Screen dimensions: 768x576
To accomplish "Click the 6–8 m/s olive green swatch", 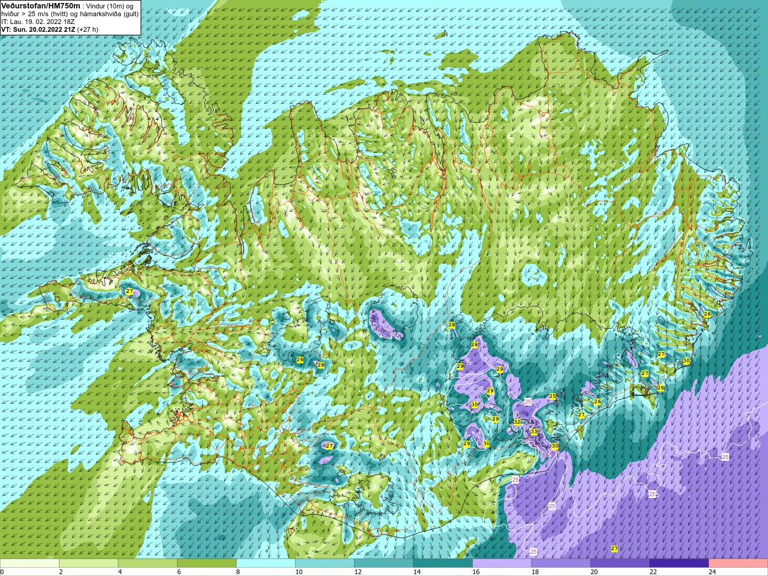I will pos(206,563).
